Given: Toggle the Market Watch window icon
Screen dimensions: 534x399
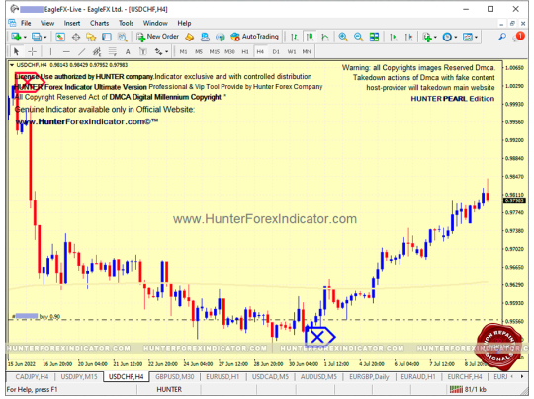Looking at the screenshot, I should pyautogui.click(x=60, y=37).
